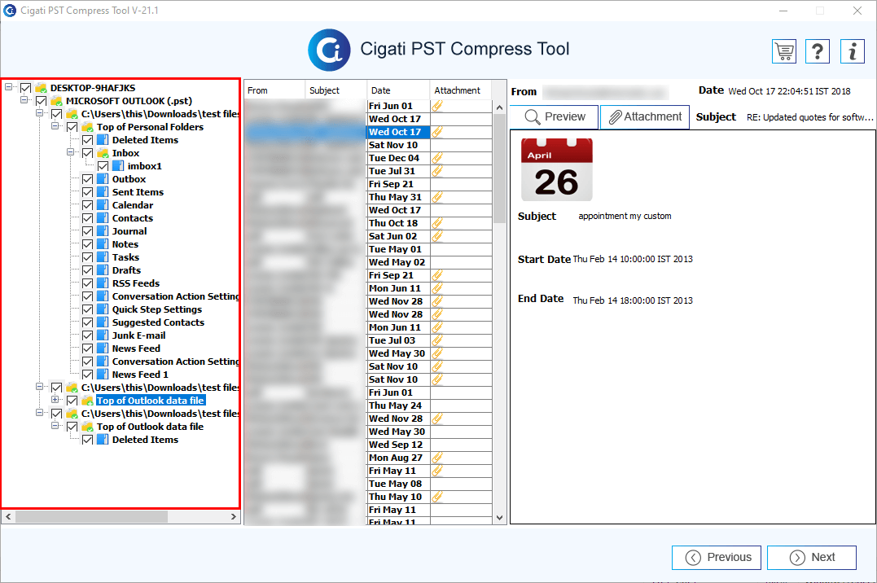
Task: Click the April 26 calendar thumbnail
Action: [556, 169]
